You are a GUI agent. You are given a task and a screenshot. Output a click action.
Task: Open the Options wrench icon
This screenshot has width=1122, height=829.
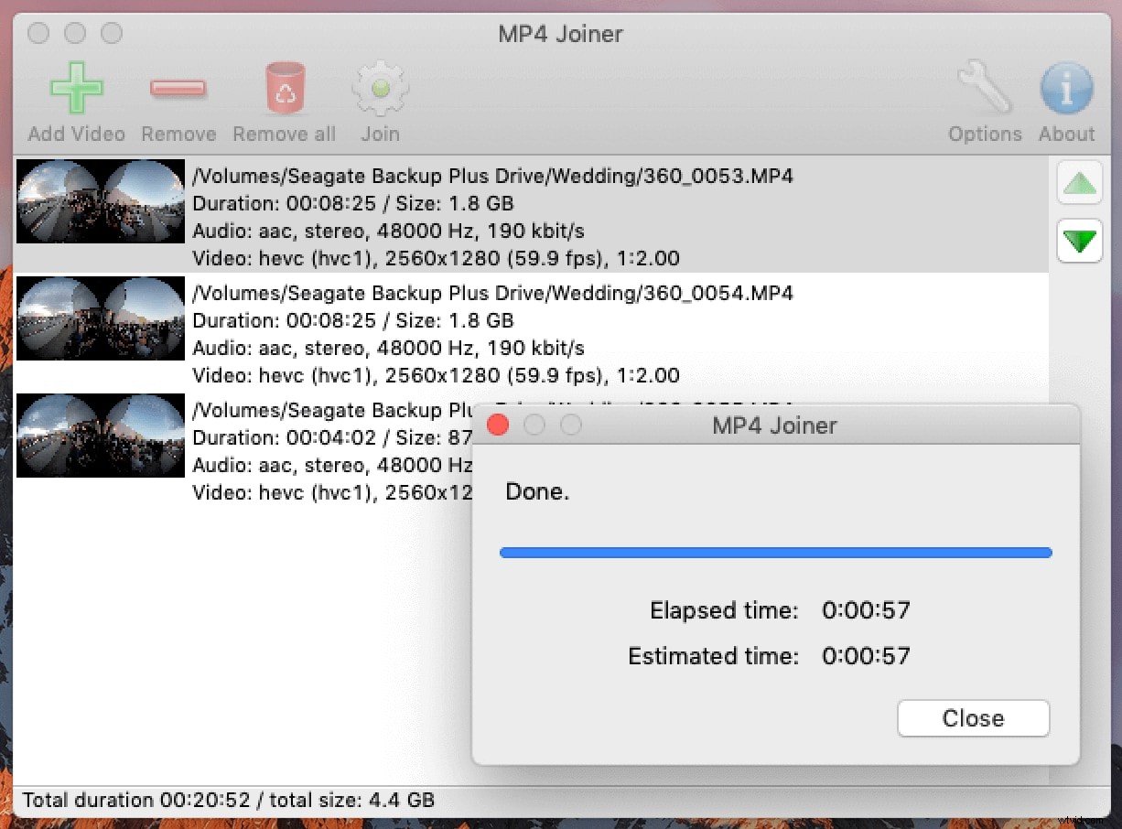[984, 89]
